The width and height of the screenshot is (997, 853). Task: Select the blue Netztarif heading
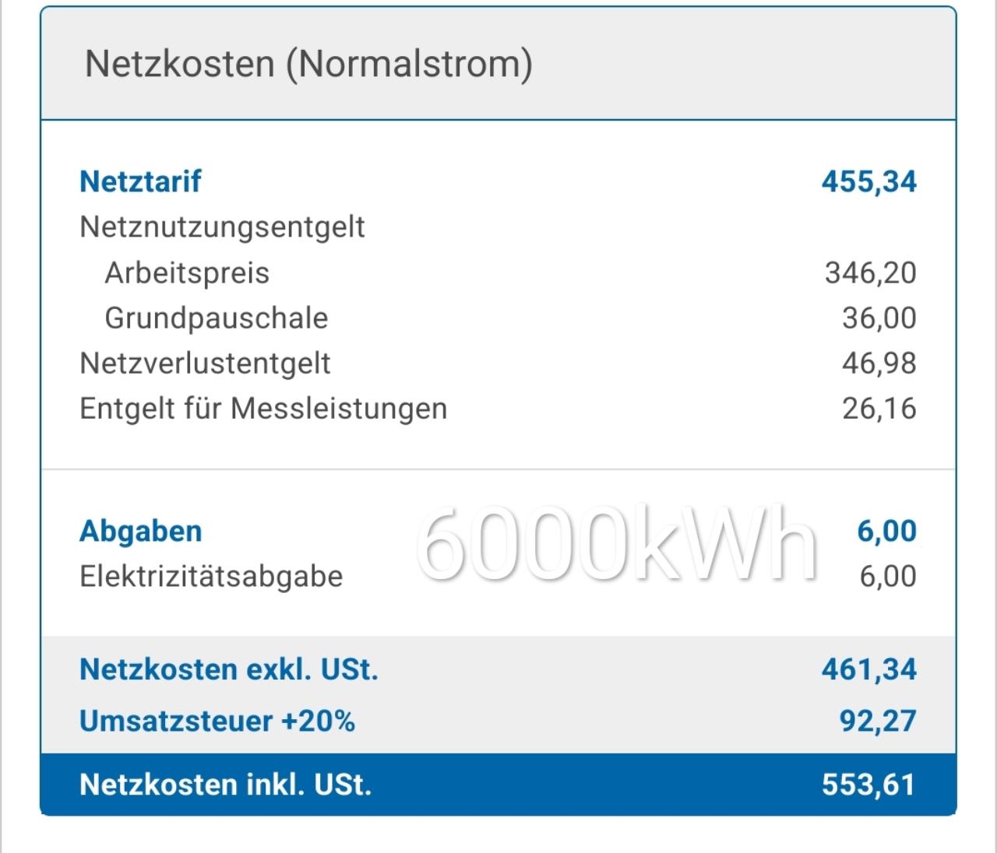coord(140,181)
